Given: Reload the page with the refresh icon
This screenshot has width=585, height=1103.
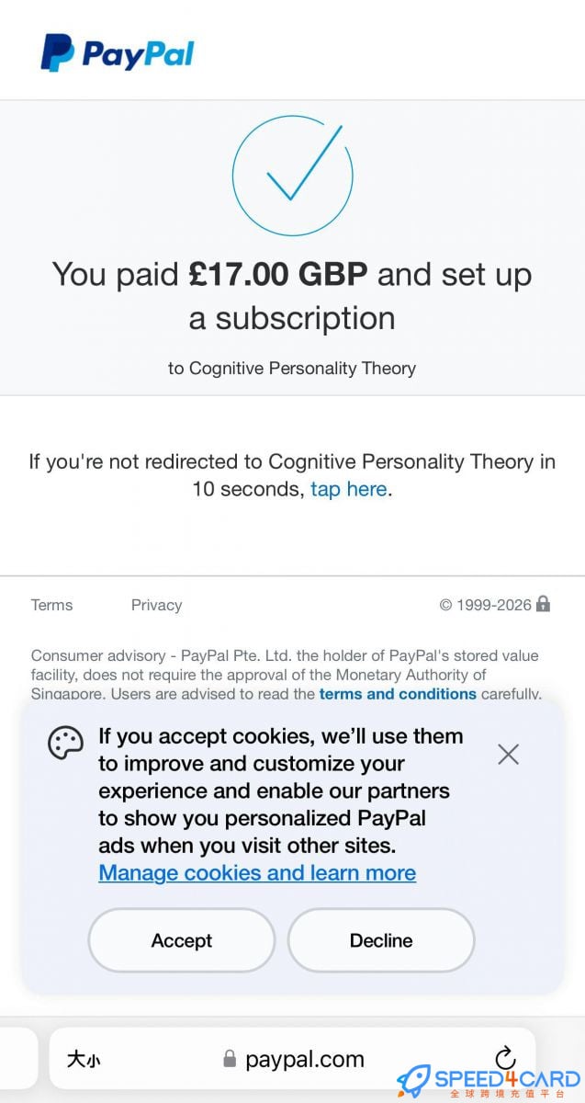Looking at the screenshot, I should [503, 1058].
